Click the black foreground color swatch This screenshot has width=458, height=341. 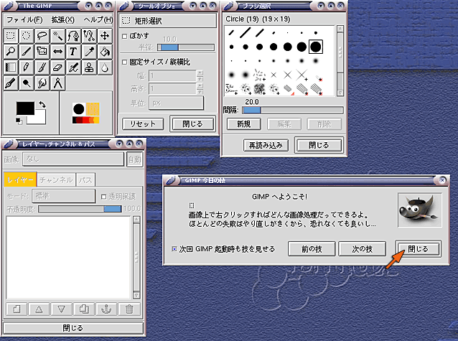25,107
